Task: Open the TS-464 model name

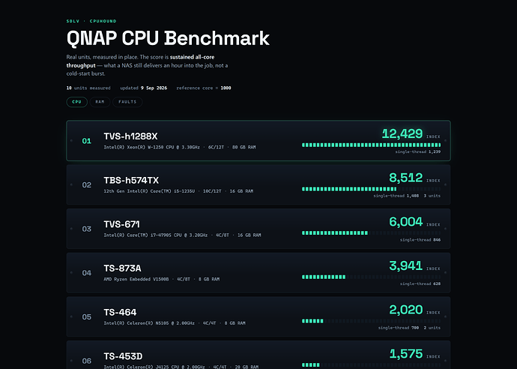Action: point(120,312)
